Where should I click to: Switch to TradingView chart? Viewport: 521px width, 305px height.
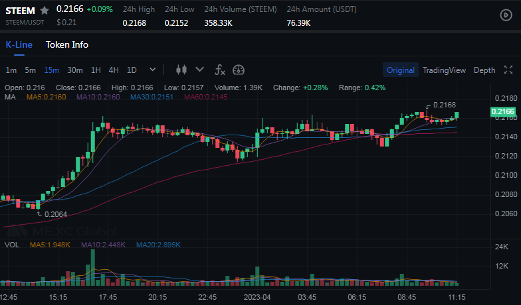[x=445, y=70]
